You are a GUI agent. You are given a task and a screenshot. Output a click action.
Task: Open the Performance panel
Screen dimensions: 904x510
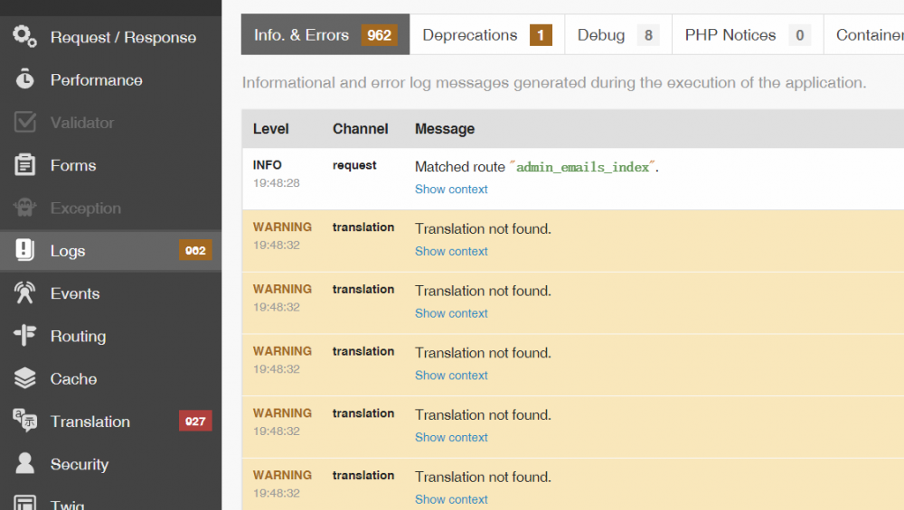[110, 79]
